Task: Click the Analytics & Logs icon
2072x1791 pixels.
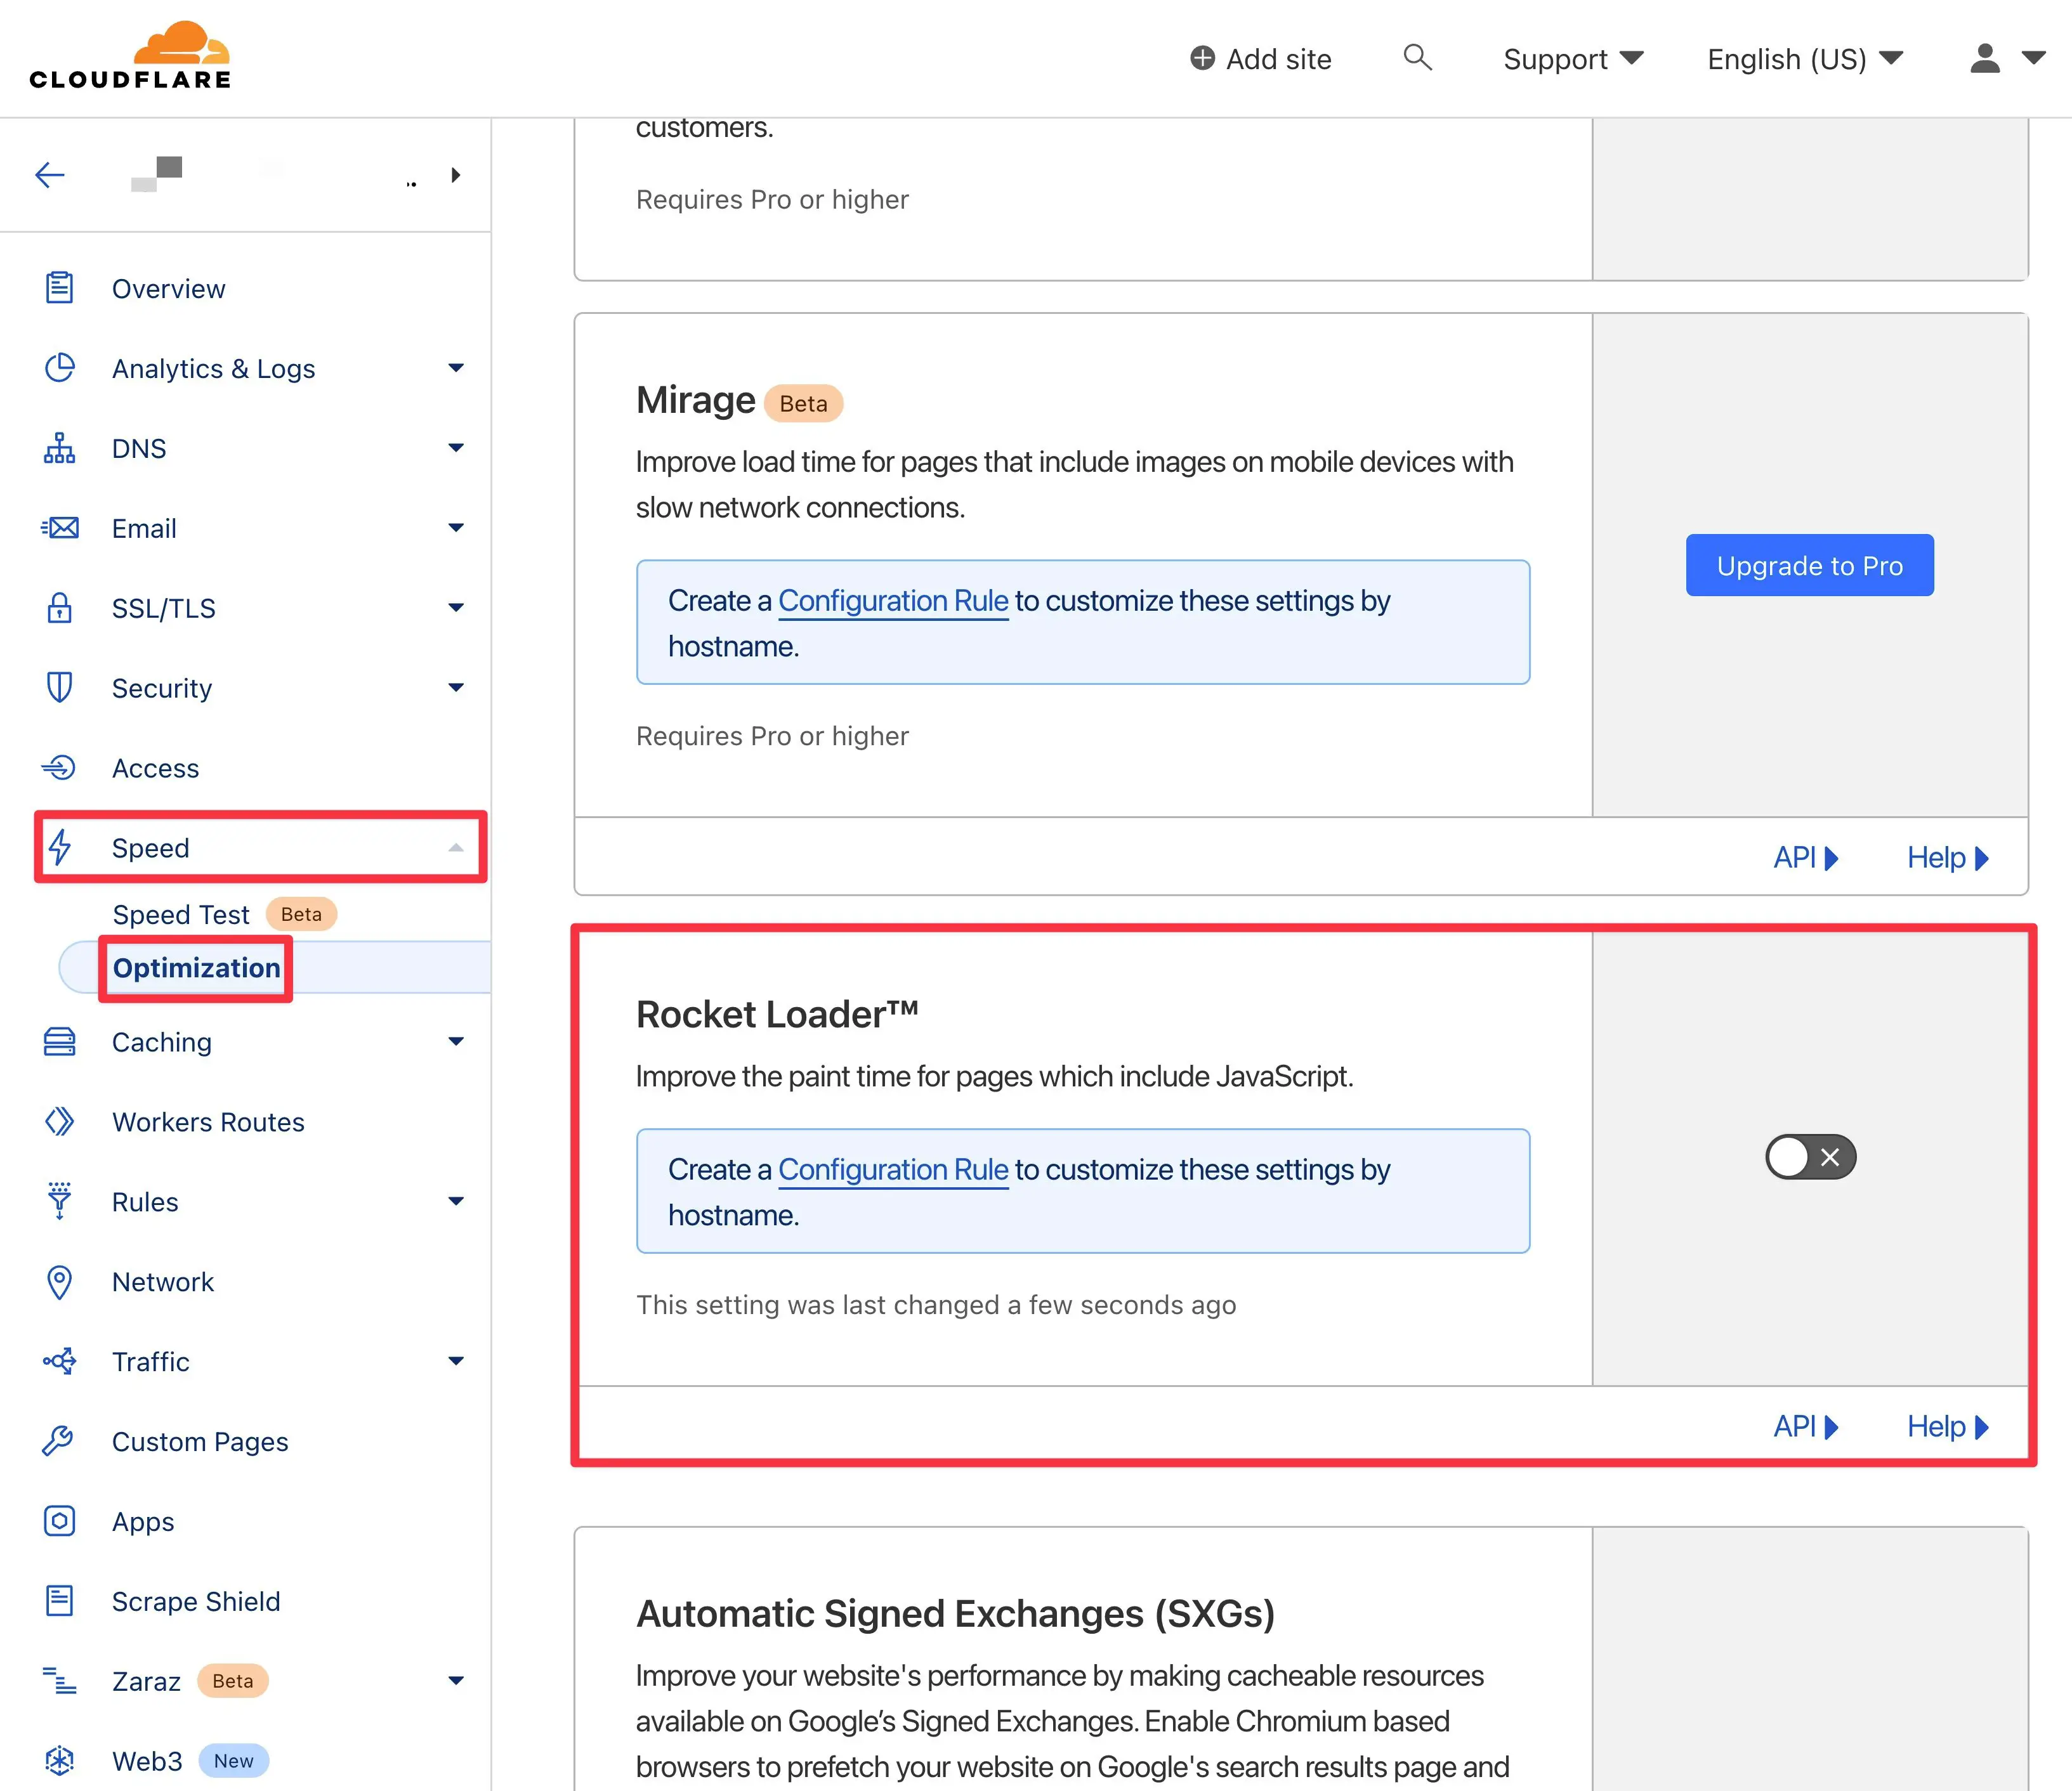Action: [x=62, y=368]
